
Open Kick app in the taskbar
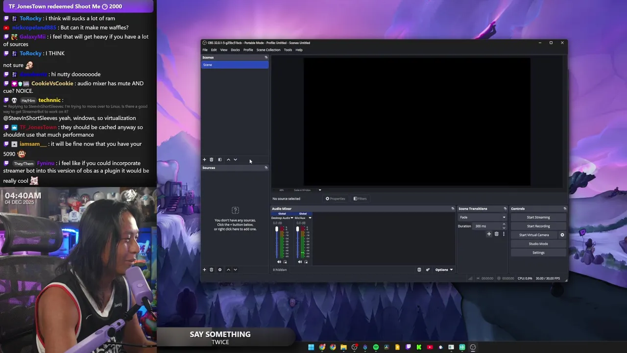419,347
